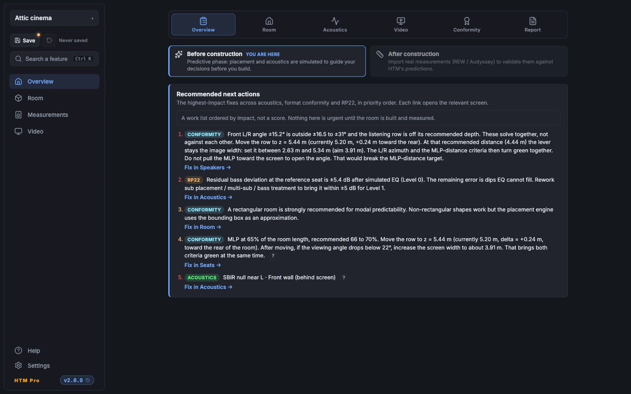The image size is (631, 394).
Task: Follow the Fix in Speakers link
Action: [208, 168]
